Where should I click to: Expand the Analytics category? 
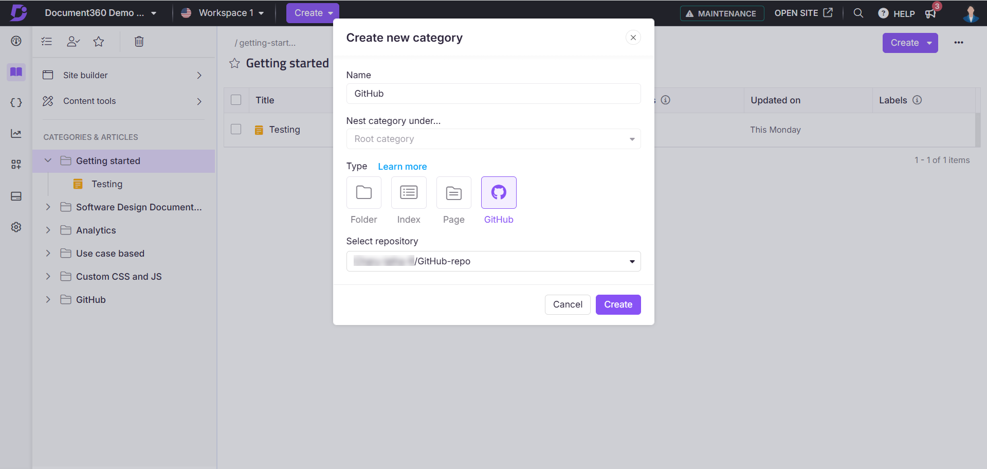coord(48,230)
